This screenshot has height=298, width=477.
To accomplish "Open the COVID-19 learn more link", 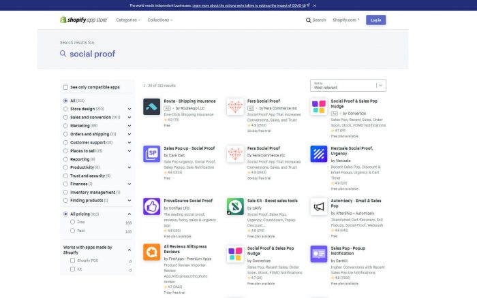I will coord(249,5).
